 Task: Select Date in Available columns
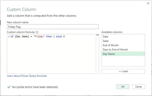(123, 36)
